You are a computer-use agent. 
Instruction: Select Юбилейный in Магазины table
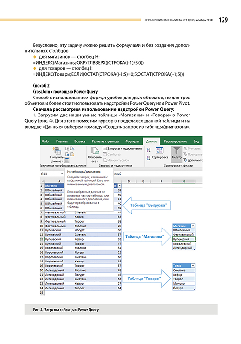coord(184,230)
